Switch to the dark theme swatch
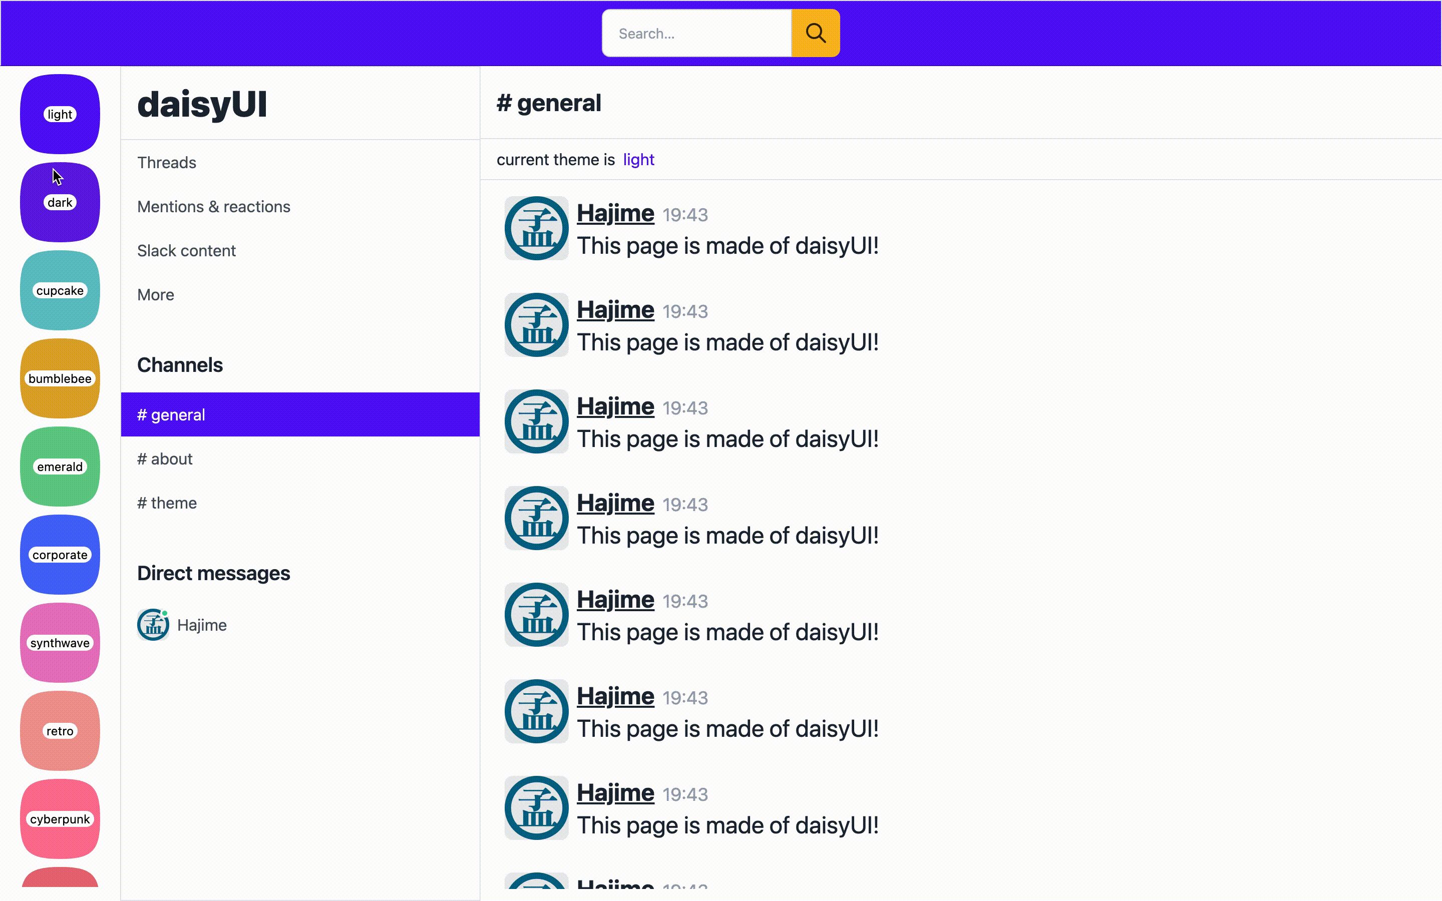This screenshot has height=901, width=1442. pos(60,202)
